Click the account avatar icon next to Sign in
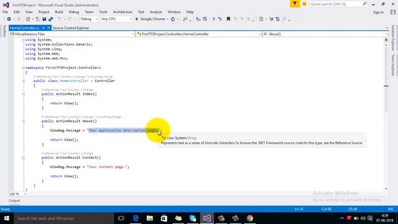 coord(393,12)
